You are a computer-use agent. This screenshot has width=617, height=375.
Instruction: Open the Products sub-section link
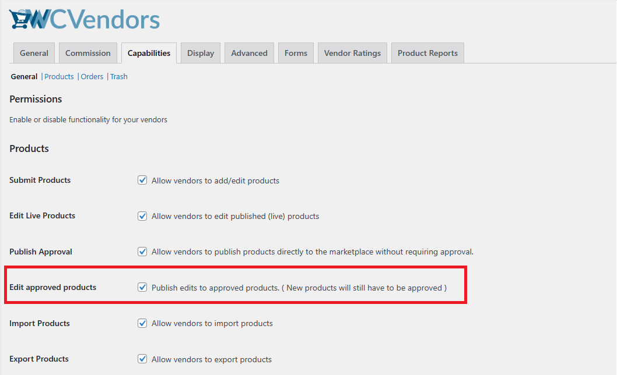pyautogui.click(x=58, y=76)
